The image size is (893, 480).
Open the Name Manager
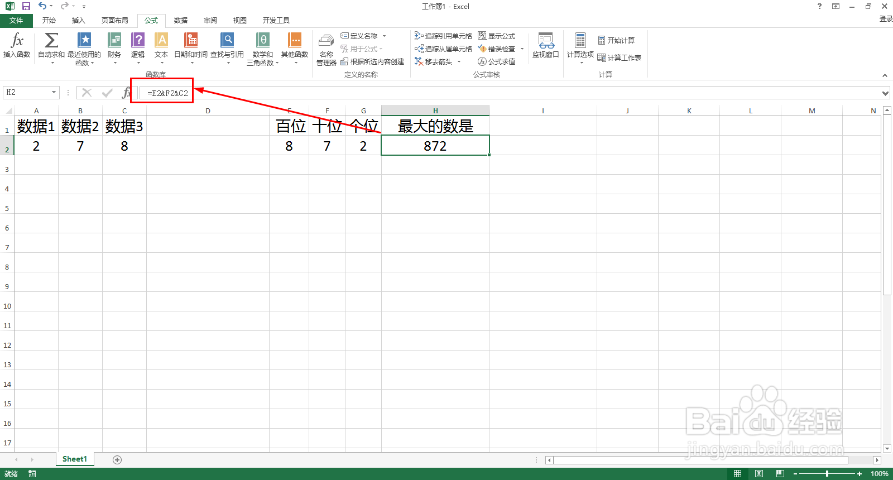(327, 49)
